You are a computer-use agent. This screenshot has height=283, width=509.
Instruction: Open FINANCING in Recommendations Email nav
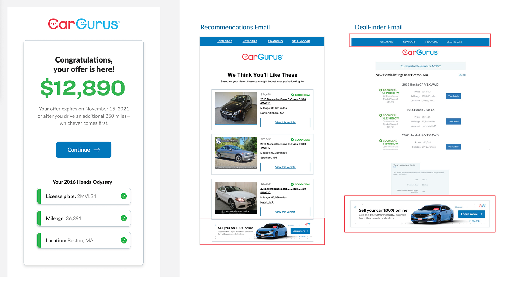[x=275, y=41]
